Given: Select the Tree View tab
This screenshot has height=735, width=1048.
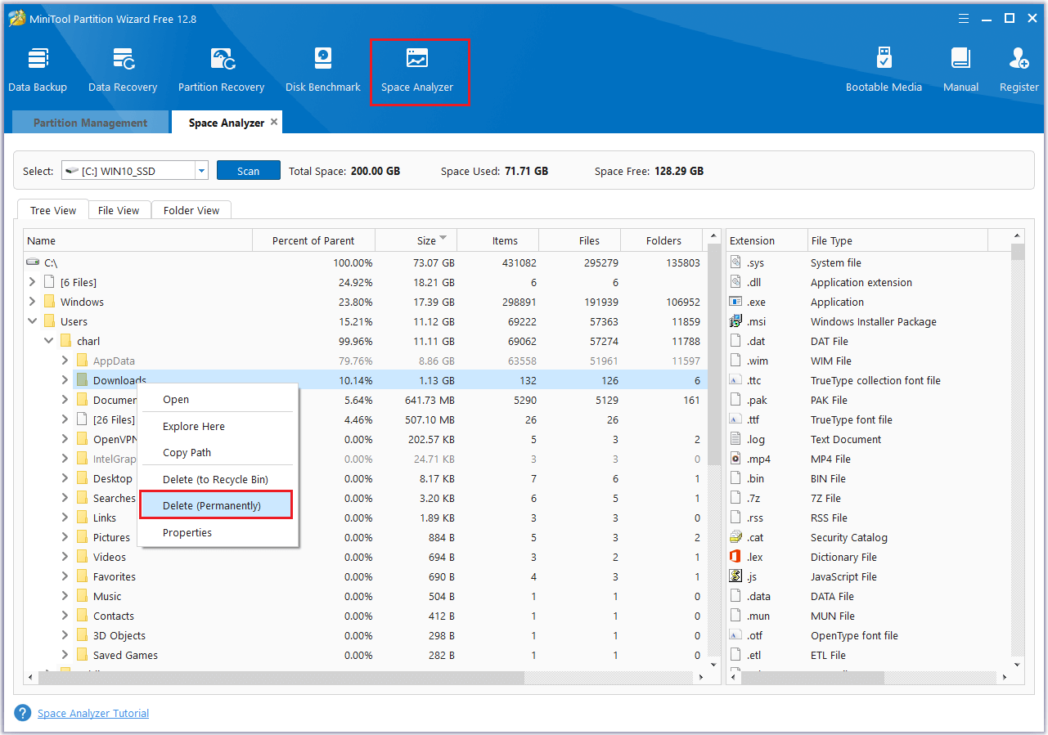Looking at the screenshot, I should (53, 210).
